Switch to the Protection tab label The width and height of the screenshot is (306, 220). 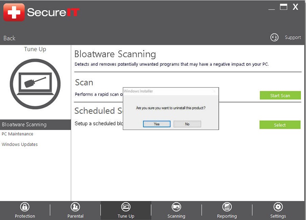pos(25,216)
